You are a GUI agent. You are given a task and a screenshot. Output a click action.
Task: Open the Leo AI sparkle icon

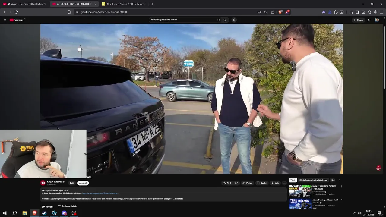[x=369, y=12]
